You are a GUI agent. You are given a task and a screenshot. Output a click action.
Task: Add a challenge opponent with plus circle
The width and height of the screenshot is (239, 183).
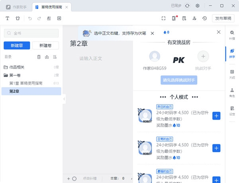tap(203, 57)
